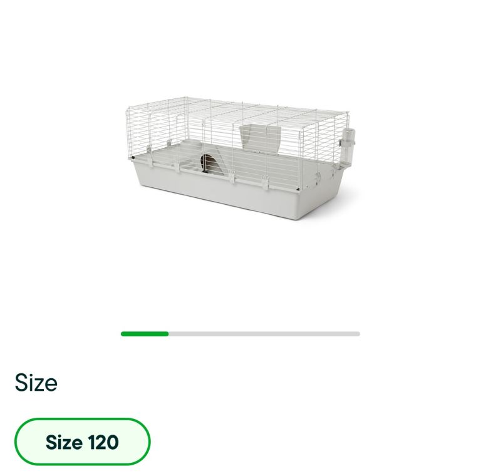Click the arched hideout door inside the cage
This screenshot has width=481, height=476.
209,163
